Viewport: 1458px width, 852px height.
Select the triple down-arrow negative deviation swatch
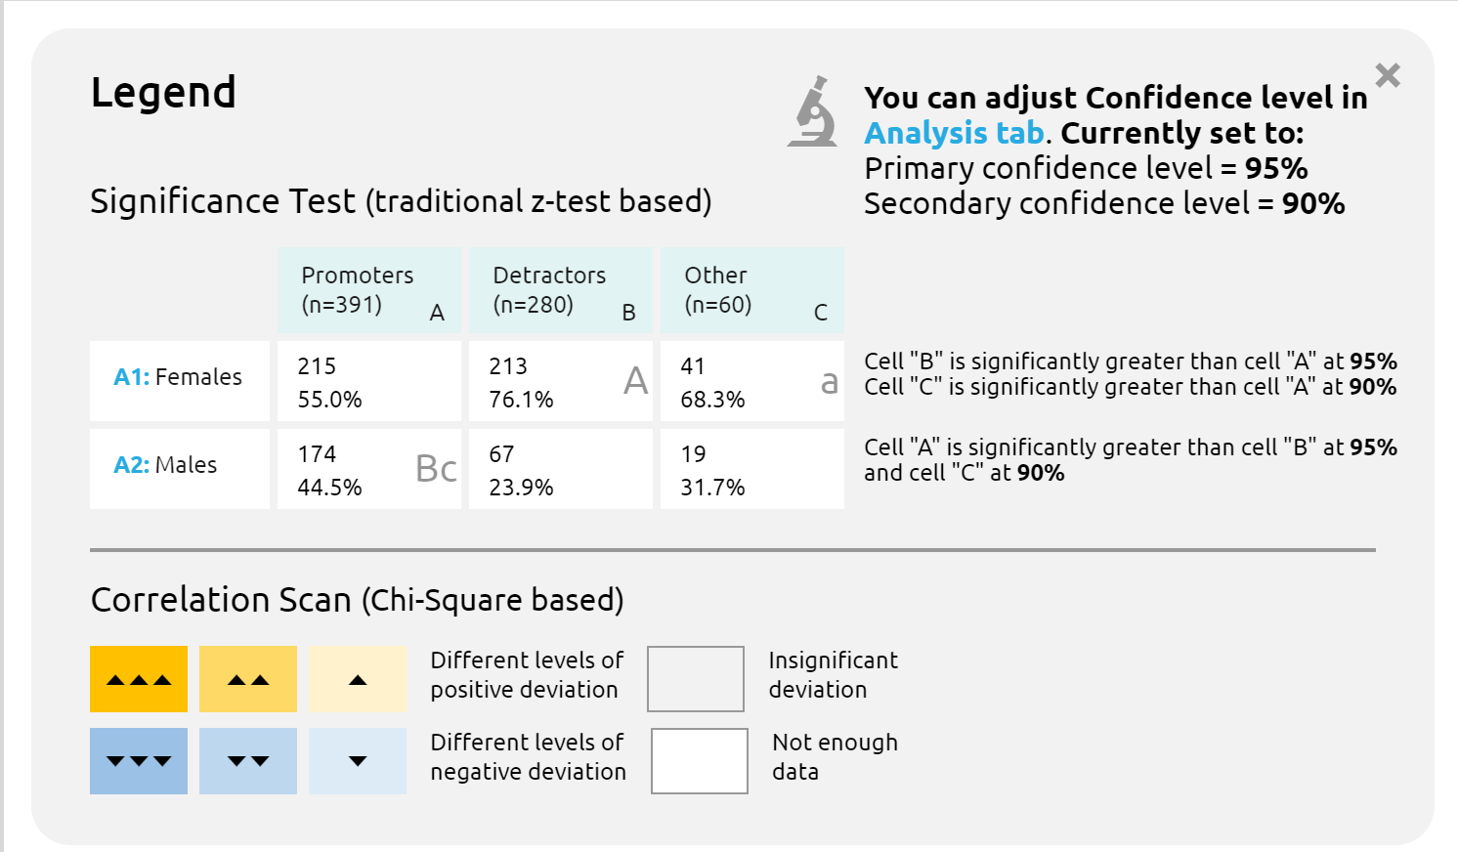[x=139, y=761]
